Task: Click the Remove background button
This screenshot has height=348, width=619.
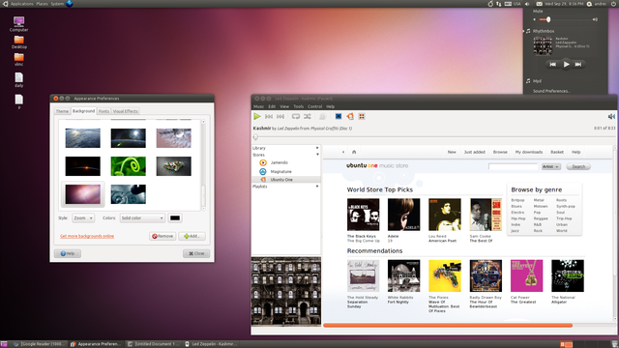Action: click(x=162, y=236)
